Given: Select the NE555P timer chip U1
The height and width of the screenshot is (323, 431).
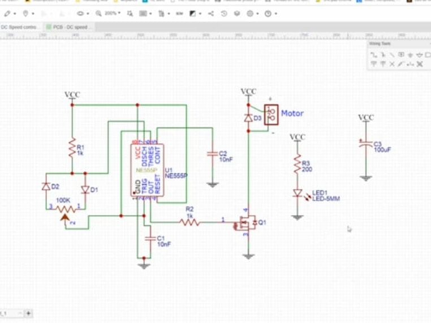Looking at the screenshot, I should (147, 170).
